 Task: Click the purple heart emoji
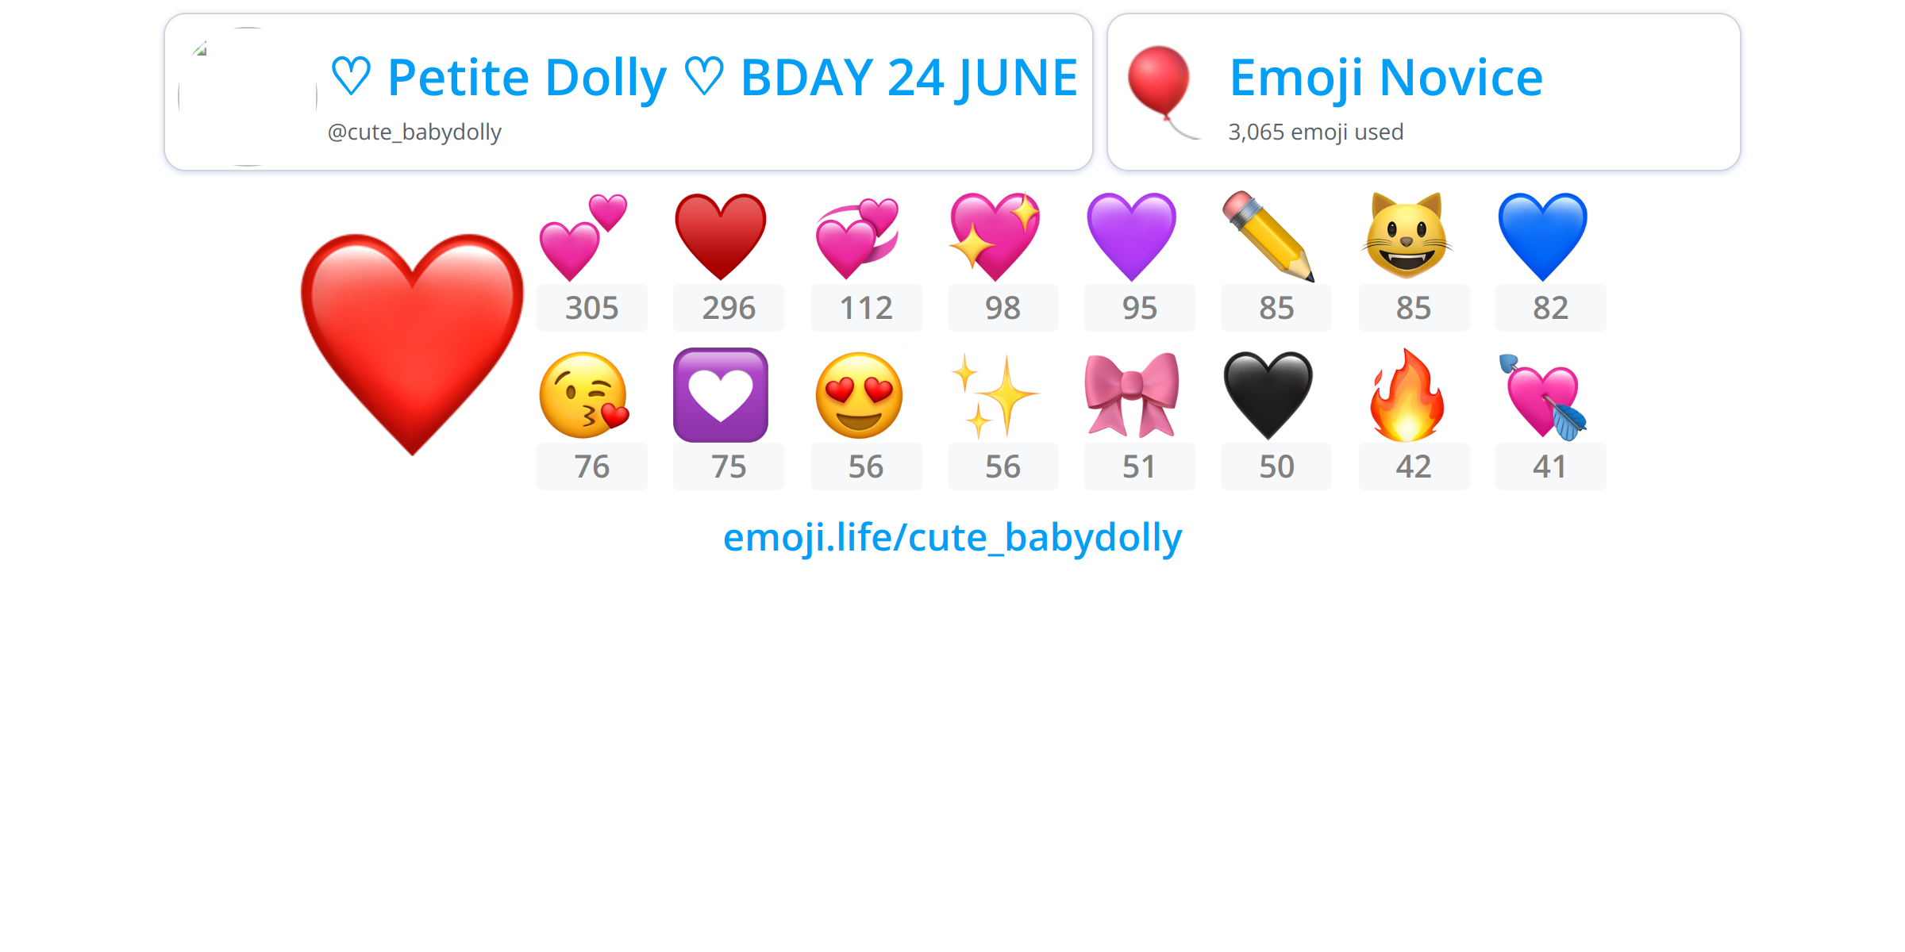[1131, 236]
